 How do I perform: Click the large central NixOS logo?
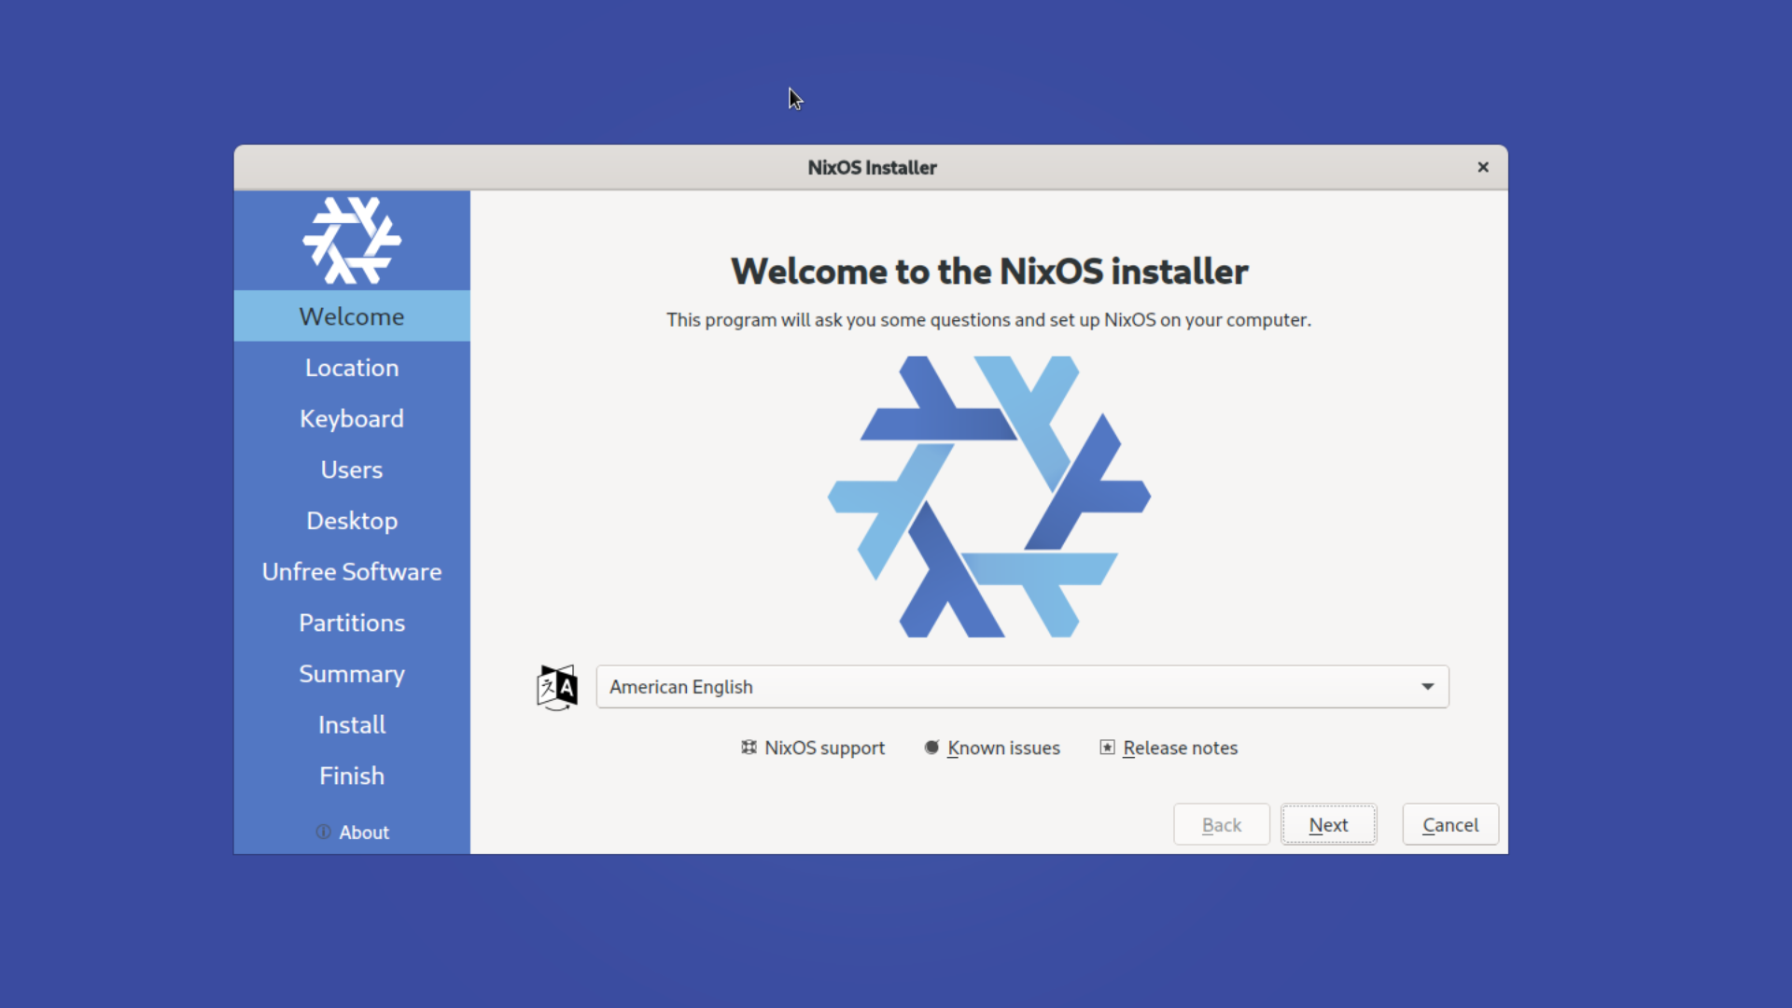989,497
